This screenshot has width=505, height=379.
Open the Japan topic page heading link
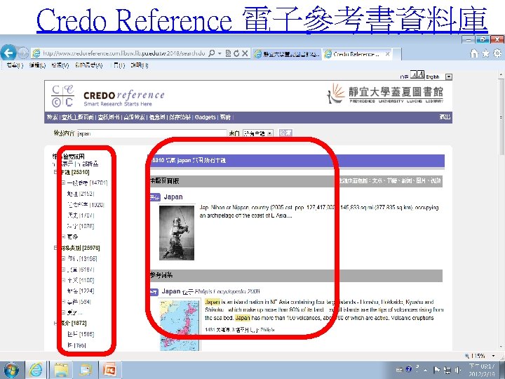pos(173,197)
